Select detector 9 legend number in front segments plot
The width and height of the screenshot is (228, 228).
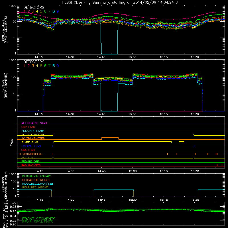[x=58, y=11]
